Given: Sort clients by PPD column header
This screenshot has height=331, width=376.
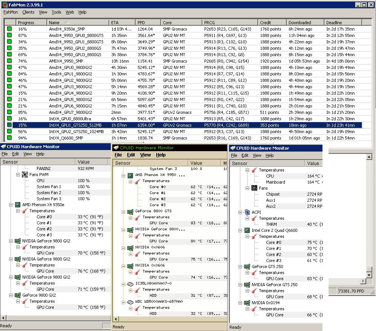Looking at the screenshot, I should pos(148,22).
